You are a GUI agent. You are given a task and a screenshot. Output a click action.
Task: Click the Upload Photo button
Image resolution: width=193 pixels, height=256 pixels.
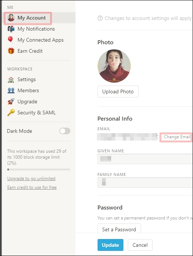coord(118,91)
